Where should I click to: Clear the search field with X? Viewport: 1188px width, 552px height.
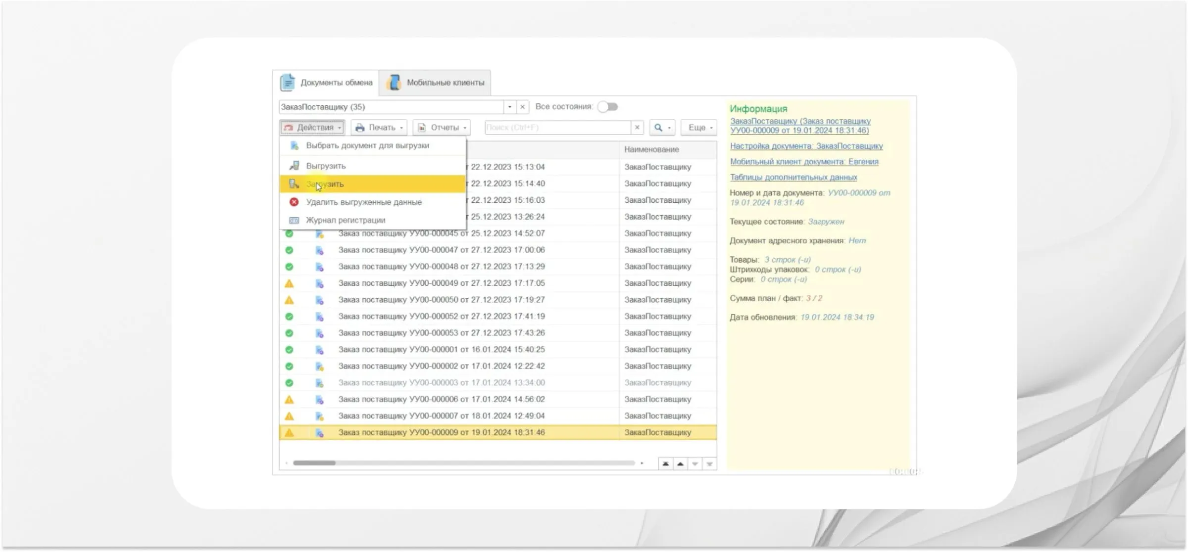pos(637,128)
